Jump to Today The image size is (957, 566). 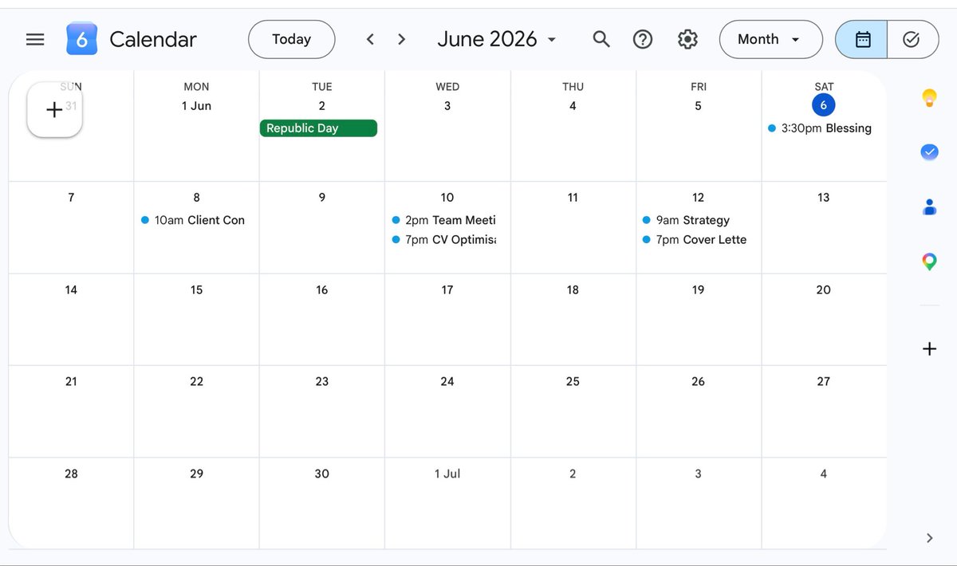292,39
